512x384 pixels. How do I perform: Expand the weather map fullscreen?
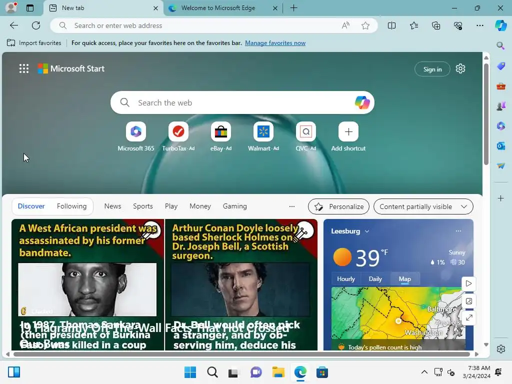469,317
